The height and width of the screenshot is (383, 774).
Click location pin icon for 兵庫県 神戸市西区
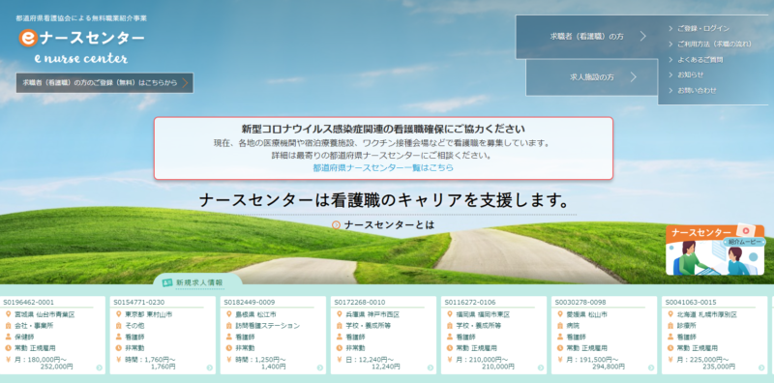(339, 314)
